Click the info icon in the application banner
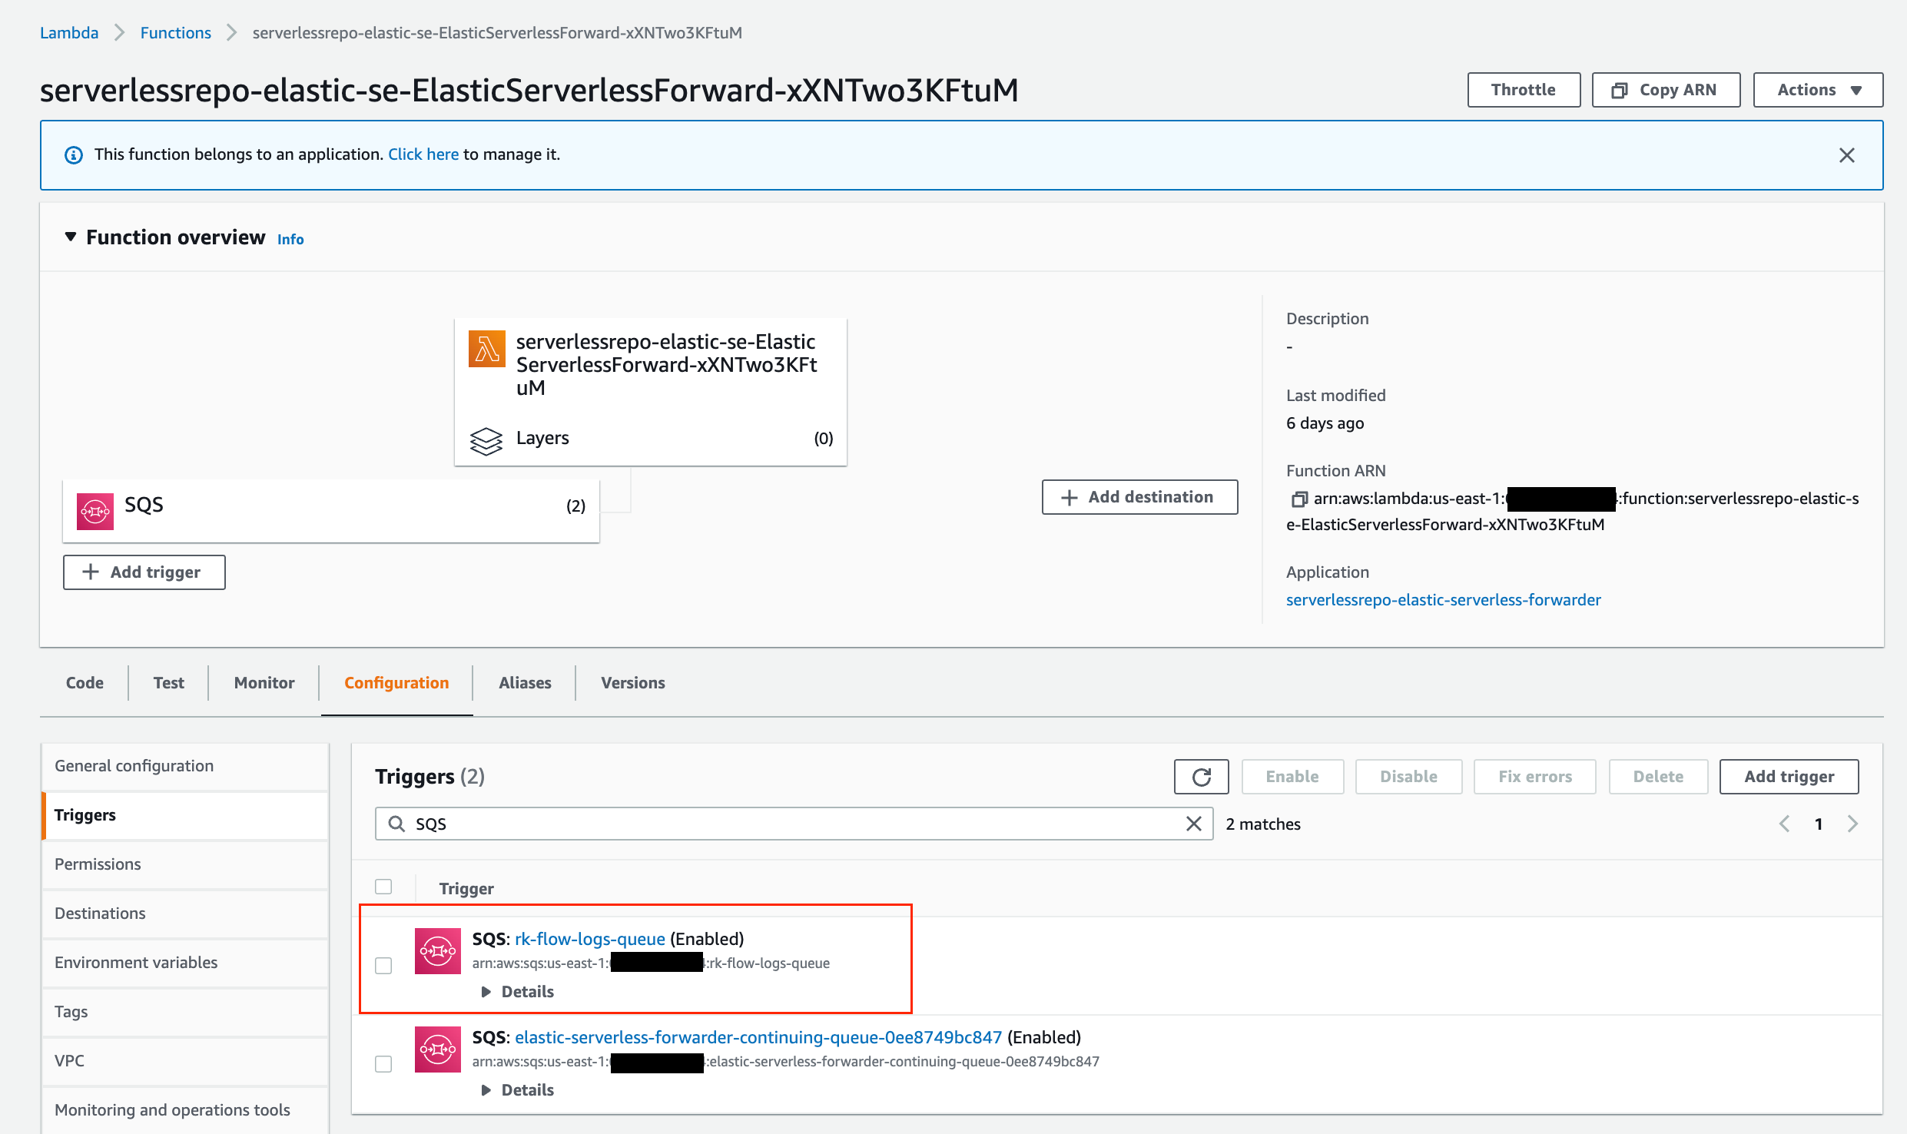Image resolution: width=1907 pixels, height=1134 pixels. tap(74, 155)
